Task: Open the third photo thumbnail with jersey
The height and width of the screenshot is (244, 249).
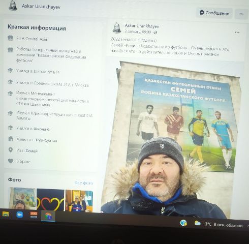Action: tap(79, 201)
